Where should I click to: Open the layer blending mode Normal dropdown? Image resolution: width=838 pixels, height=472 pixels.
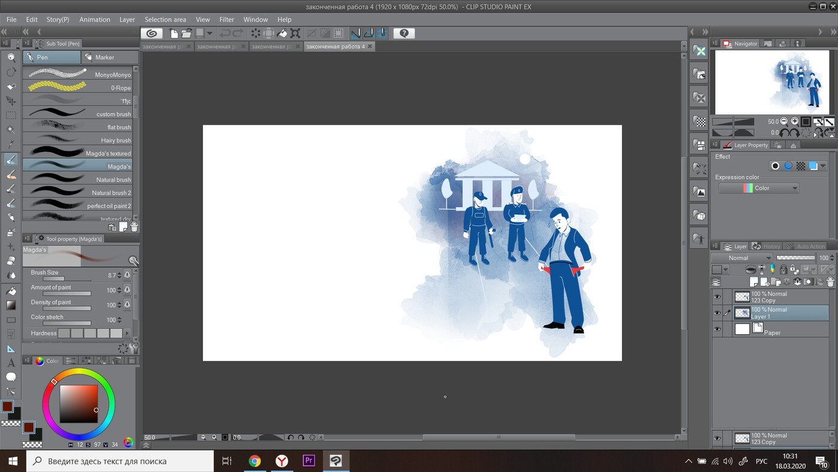tap(742, 258)
